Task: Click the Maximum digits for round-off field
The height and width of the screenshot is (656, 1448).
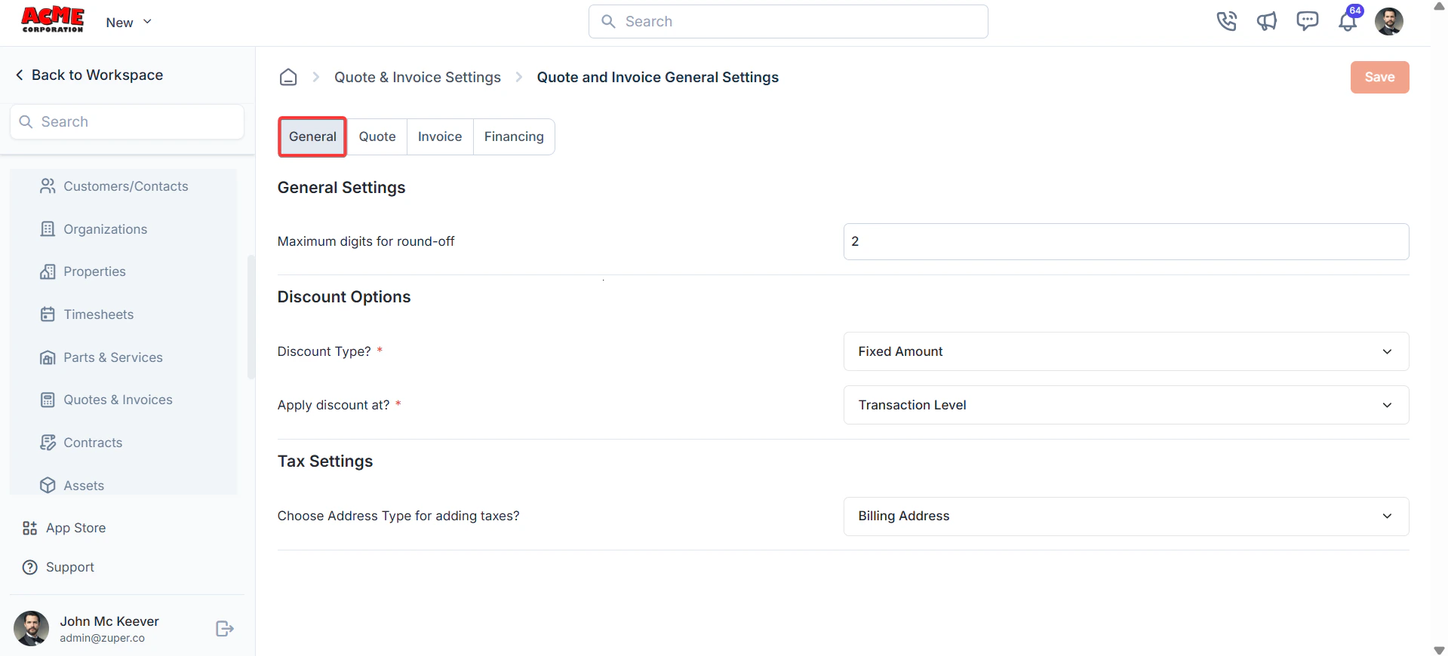Action: coord(1126,241)
